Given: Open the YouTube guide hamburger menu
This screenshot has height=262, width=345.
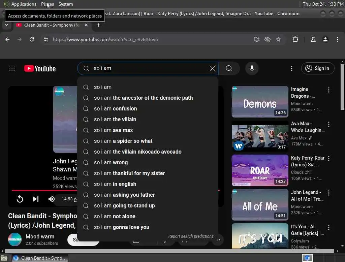Looking at the screenshot, I should [12, 68].
